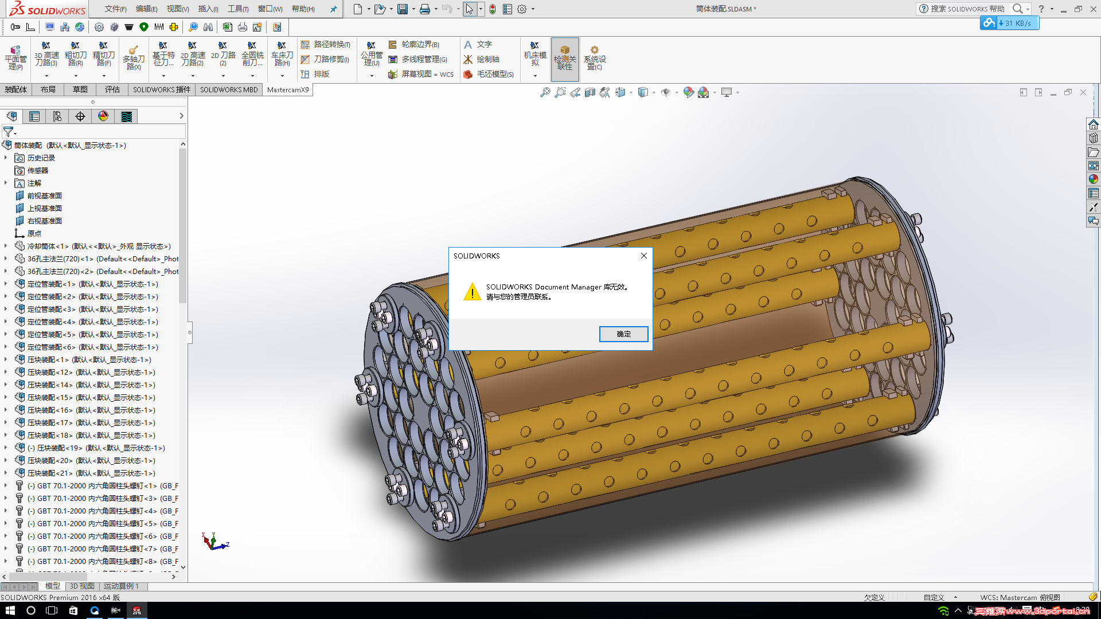The height and width of the screenshot is (619, 1101).
Task: Pin the menu bar with pushpin icon
Action: pyautogui.click(x=334, y=9)
